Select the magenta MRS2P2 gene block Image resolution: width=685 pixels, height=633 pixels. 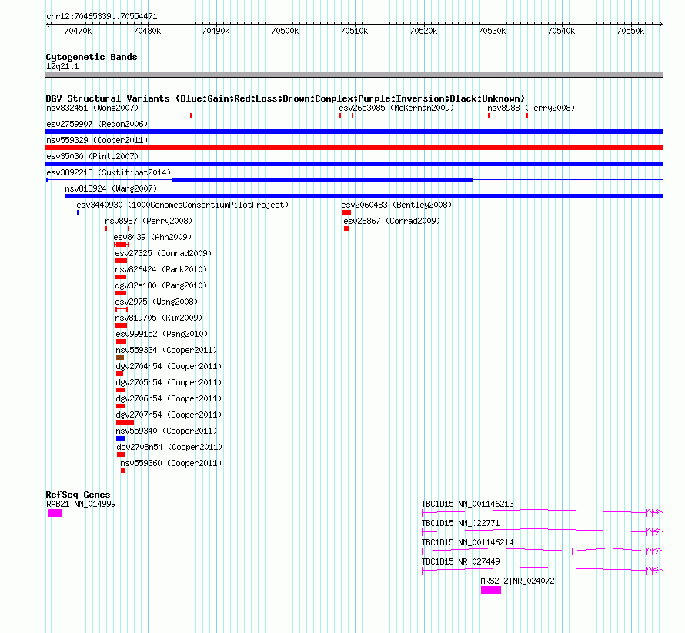491,590
